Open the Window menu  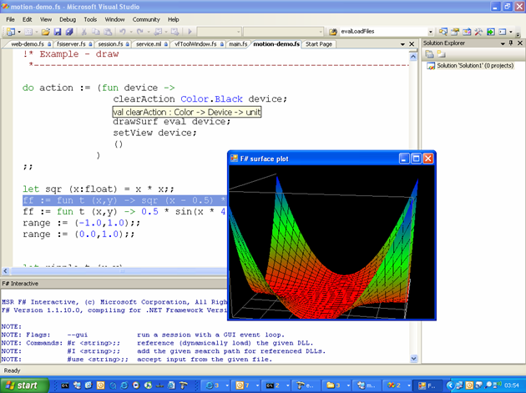(x=114, y=19)
